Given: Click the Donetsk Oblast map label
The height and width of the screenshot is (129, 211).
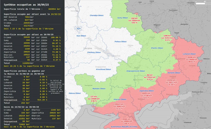Looking at the screenshot, I should [x=175, y=73].
